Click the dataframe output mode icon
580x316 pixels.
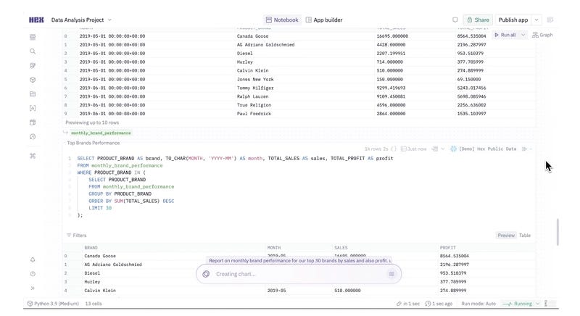[435, 149]
